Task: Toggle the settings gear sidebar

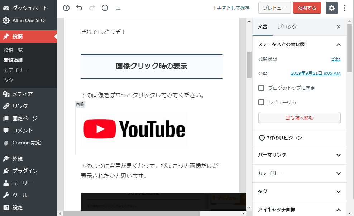Action: coord(331,8)
